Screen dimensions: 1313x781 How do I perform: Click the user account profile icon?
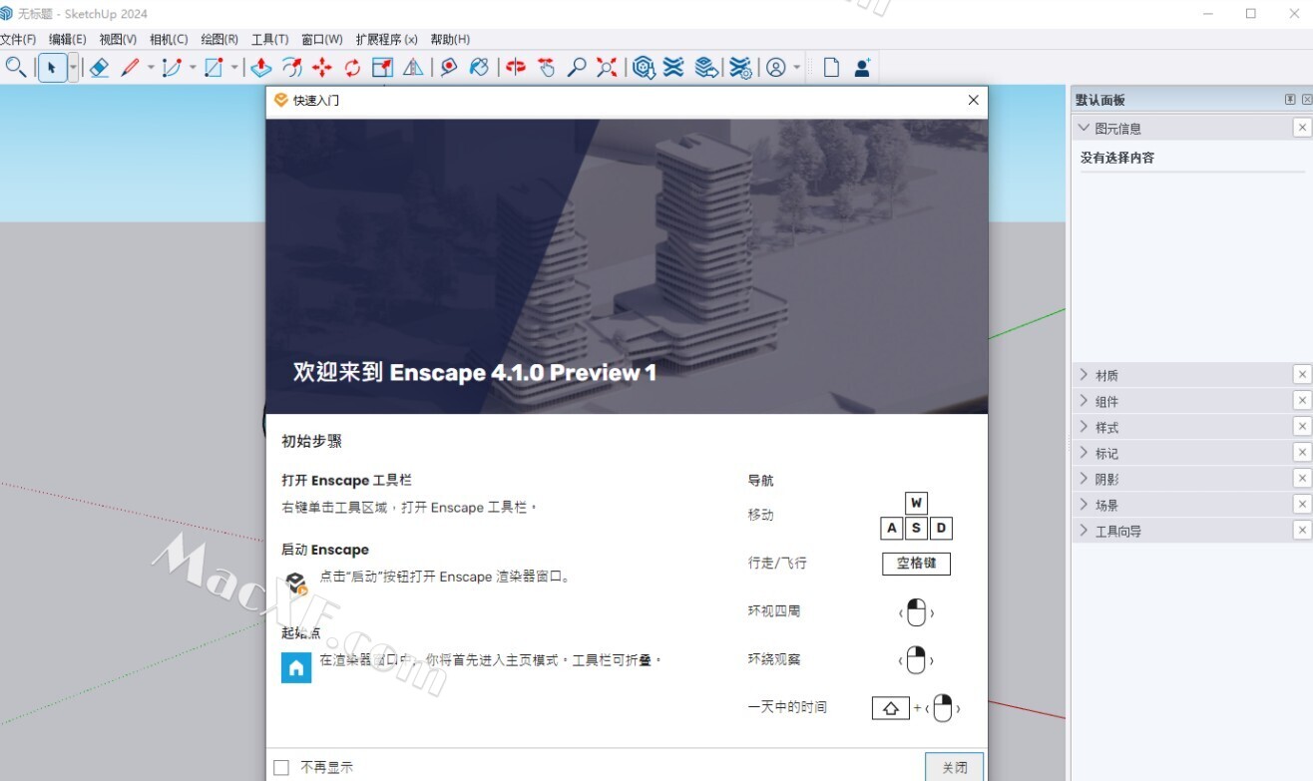coord(776,67)
